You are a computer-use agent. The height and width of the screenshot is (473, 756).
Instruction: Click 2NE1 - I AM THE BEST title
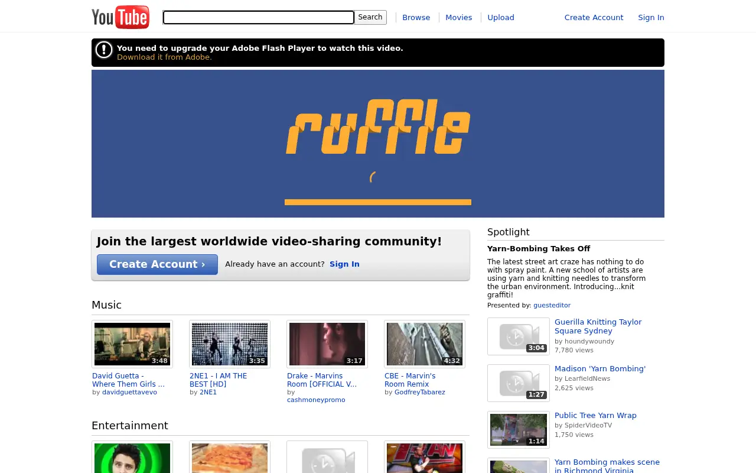(x=219, y=380)
